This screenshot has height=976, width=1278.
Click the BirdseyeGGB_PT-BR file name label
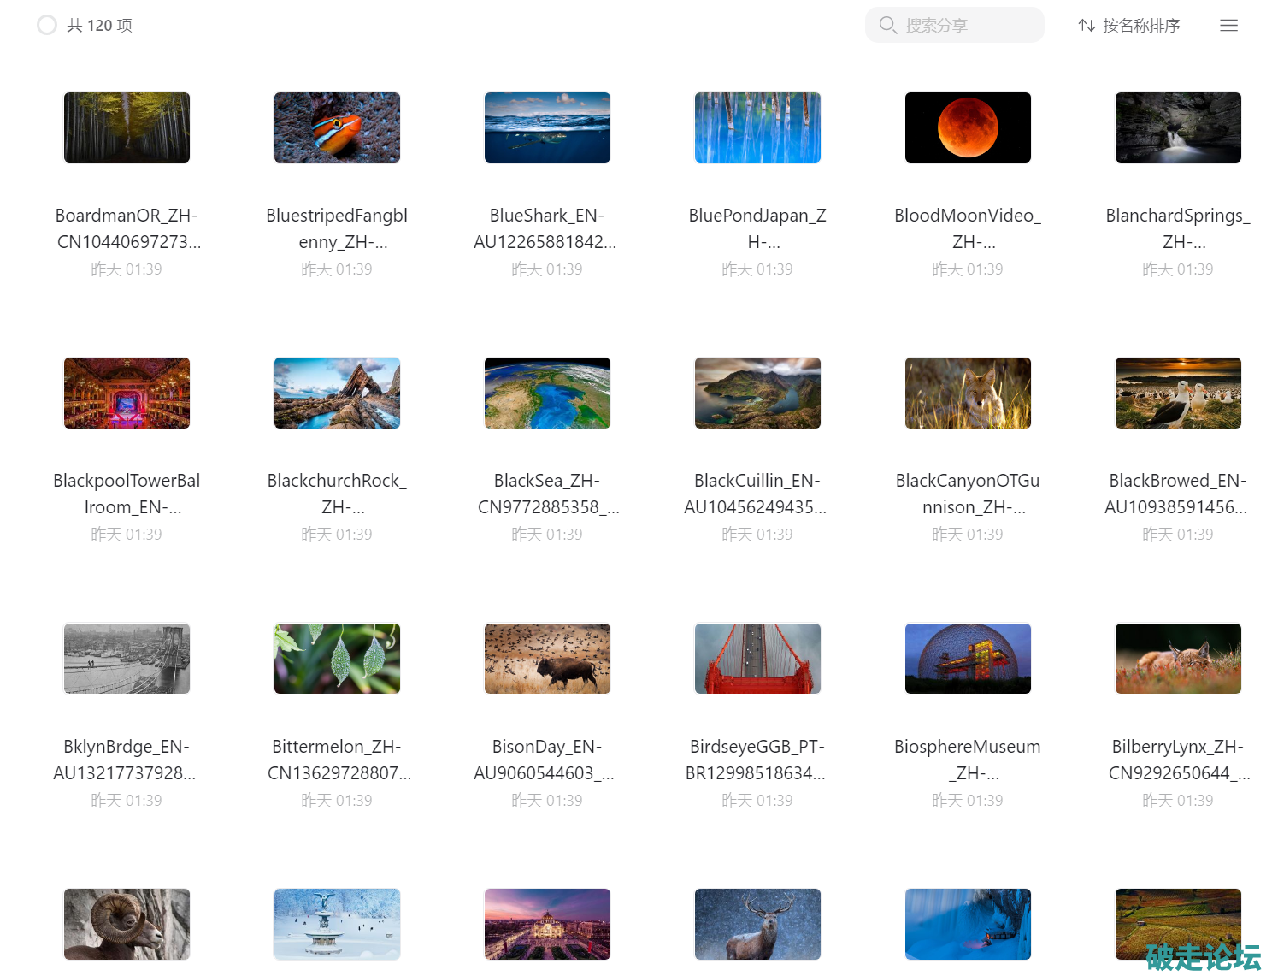(757, 760)
